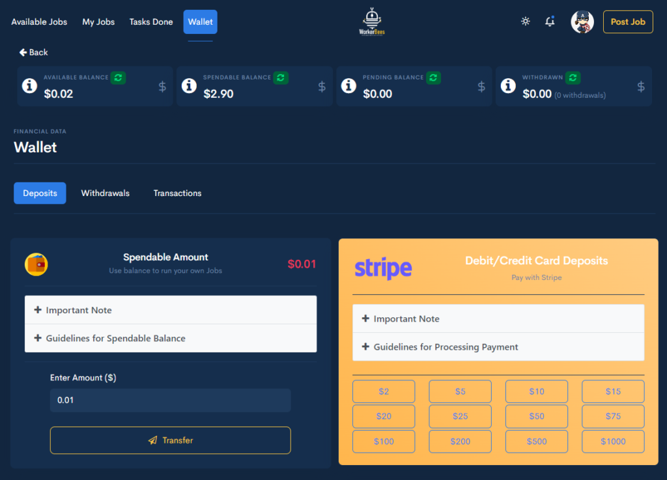Refresh the Withdrawn balance card
Viewport: 667px width, 480px height.
point(573,78)
